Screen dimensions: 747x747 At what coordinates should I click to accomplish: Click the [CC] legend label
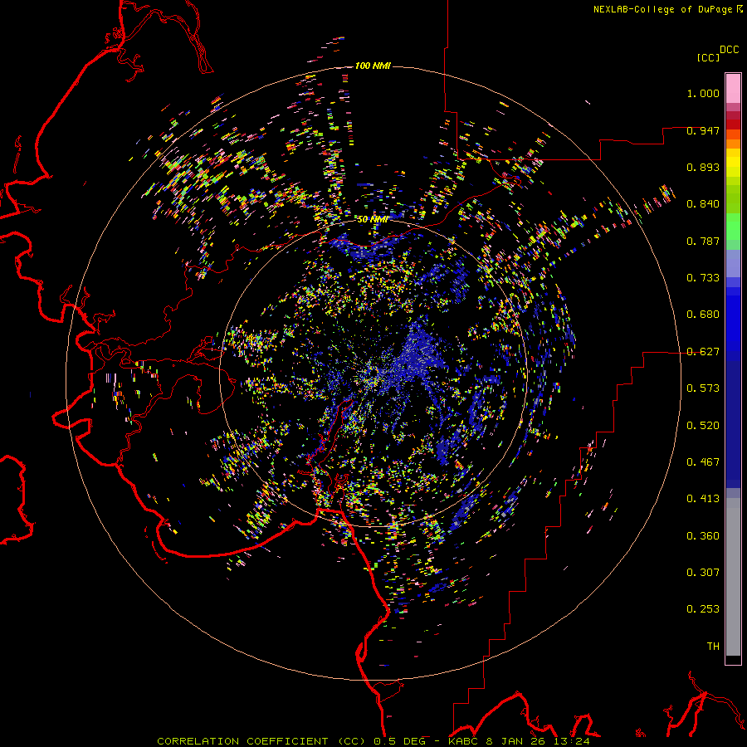point(709,57)
